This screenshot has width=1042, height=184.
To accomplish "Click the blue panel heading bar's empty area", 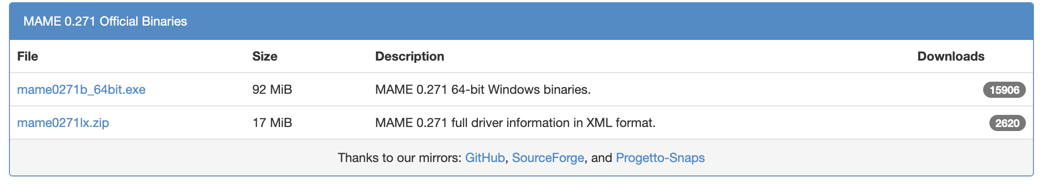I will 584,22.
